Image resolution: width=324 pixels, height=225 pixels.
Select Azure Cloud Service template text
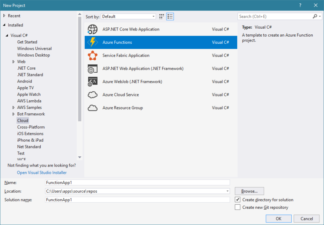[x=121, y=95]
